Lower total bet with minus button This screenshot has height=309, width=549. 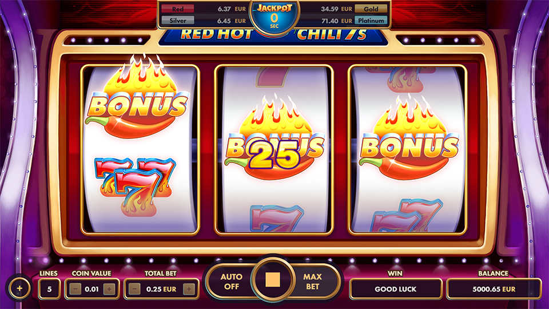pos(134,289)
